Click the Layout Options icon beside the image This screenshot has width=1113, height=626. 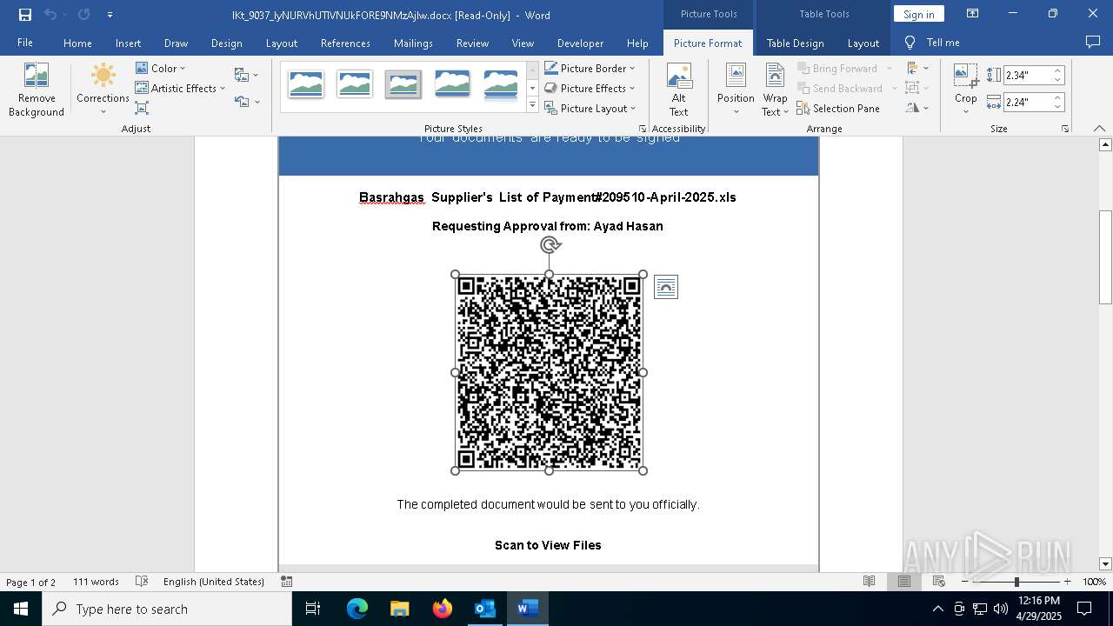[666, 287]
